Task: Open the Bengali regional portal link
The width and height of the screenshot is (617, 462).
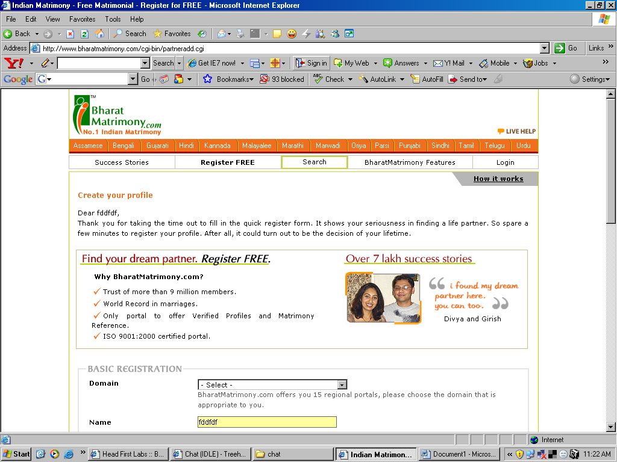Action: coord(124,146)
